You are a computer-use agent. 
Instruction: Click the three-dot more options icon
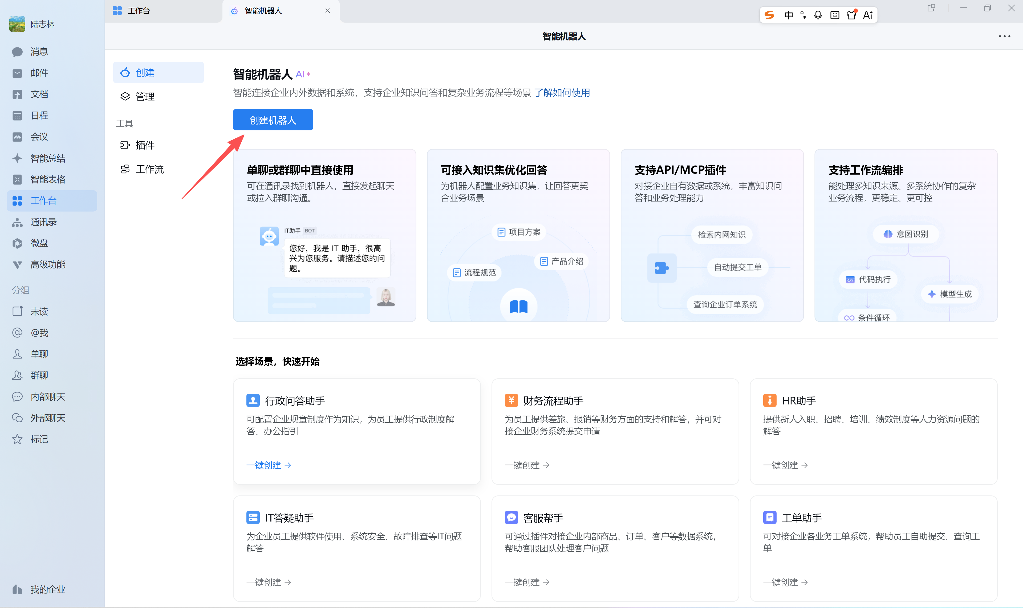(1004, 36)
